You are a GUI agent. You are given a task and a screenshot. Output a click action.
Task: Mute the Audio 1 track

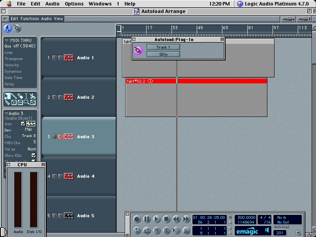point(55,58)
